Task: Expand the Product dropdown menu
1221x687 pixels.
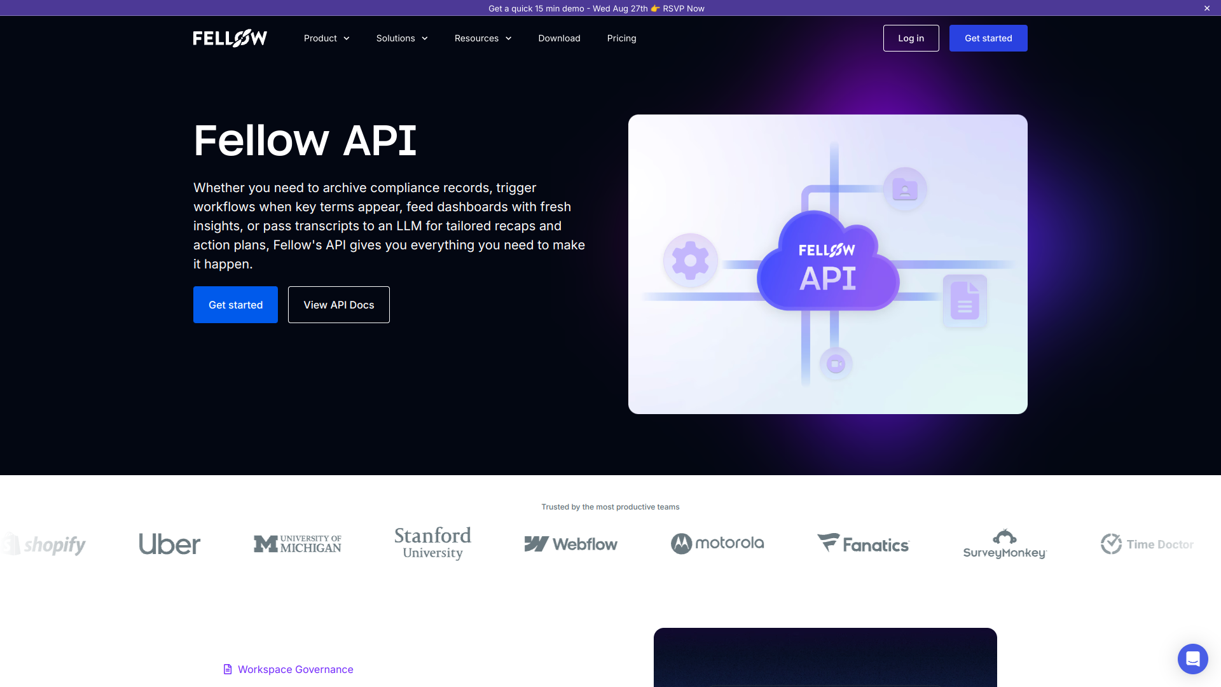Action: pos(326,38)
